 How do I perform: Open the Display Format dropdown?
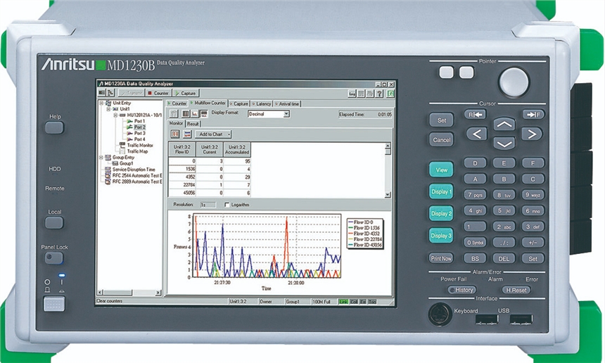click(286, 113)
